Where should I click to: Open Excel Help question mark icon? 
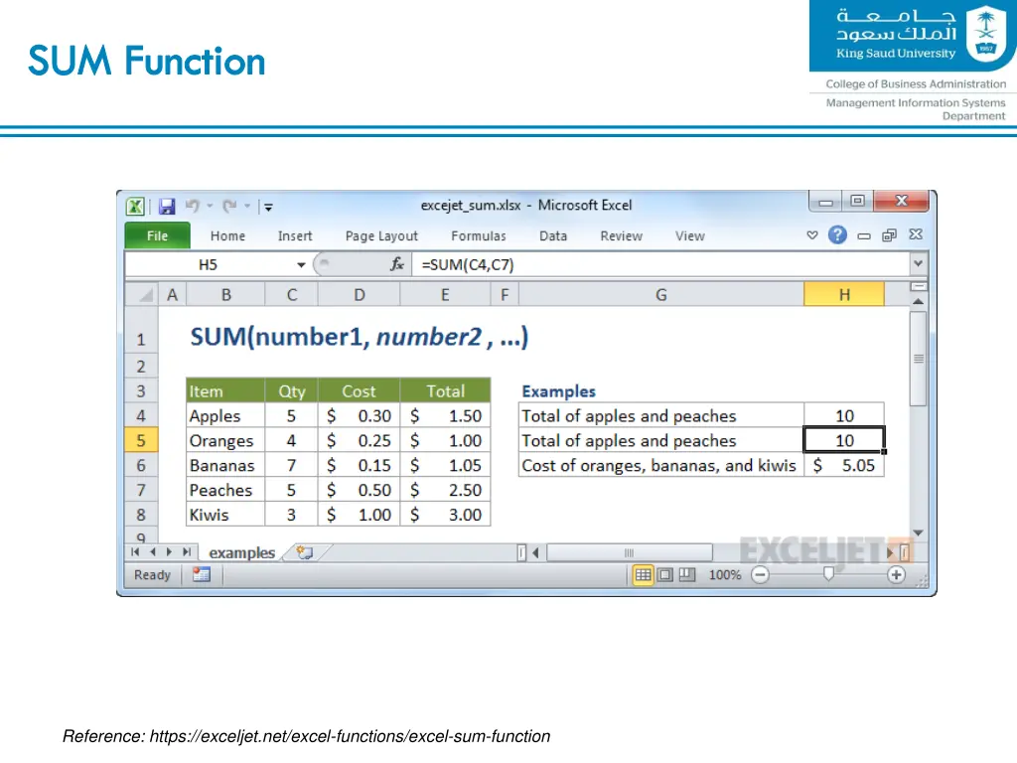pos(837,234)
